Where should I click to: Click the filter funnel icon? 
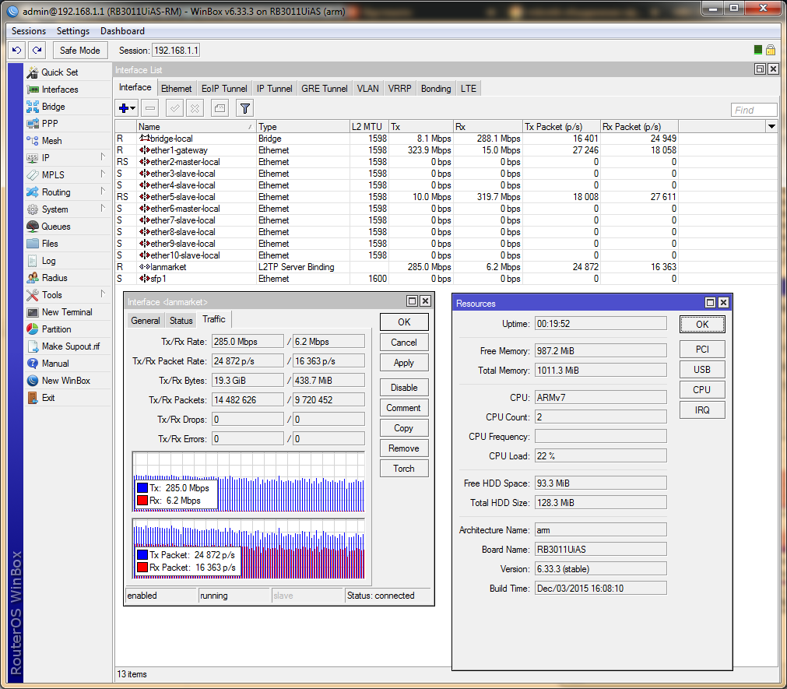(x=244, y=109)
